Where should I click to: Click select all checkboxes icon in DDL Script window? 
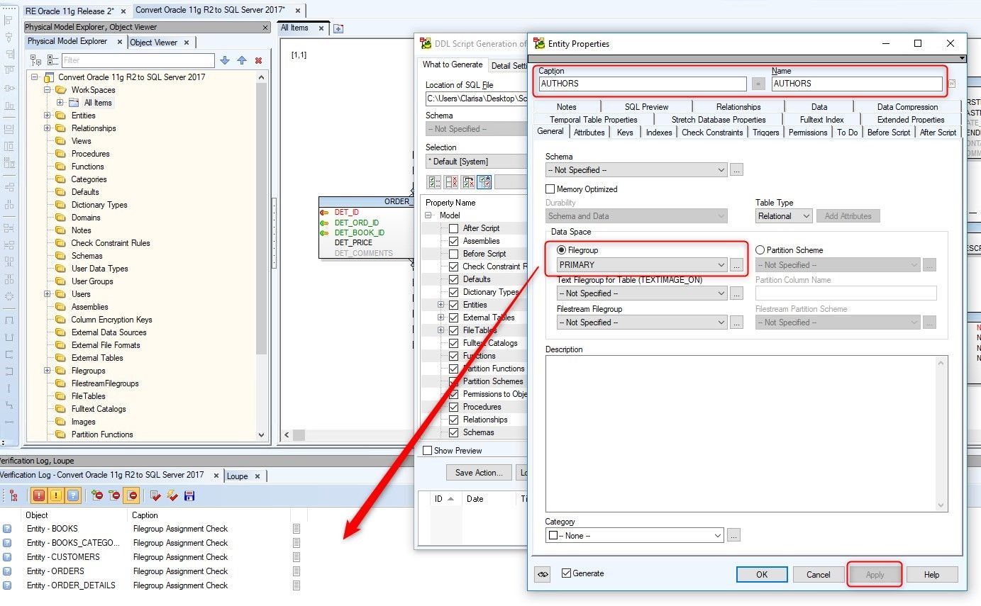pyautogui.click(x=434, y=182)
